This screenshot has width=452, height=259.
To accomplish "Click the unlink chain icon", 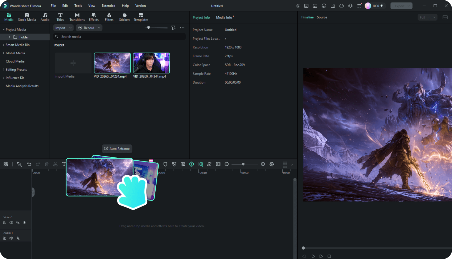I will point(209,164).
